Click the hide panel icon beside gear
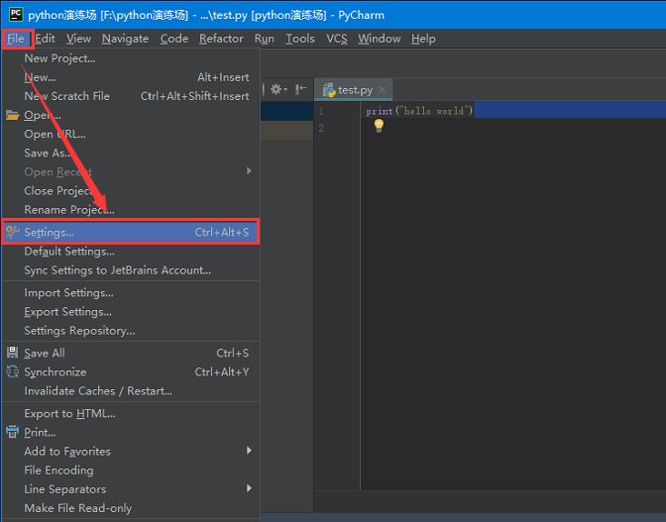Viewport: 666px width, 522px height. coord(300,89)
